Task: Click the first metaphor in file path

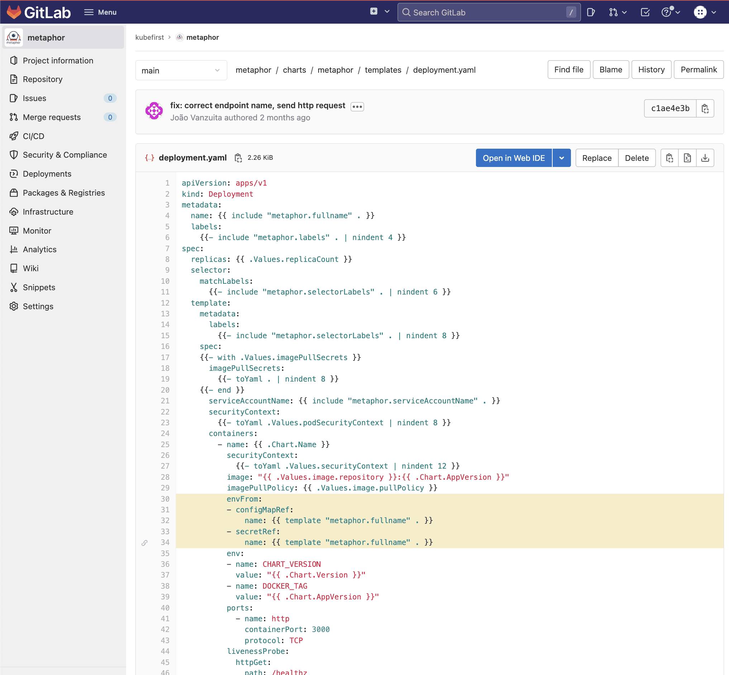Action: click(253, 70)
